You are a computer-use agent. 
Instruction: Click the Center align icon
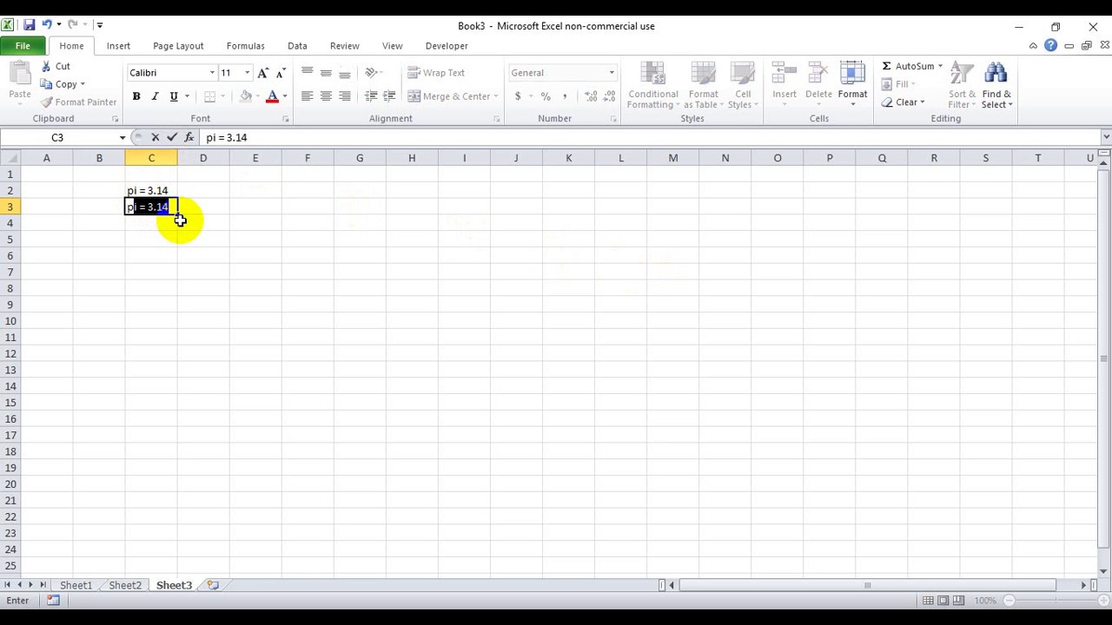coord(326,96)
